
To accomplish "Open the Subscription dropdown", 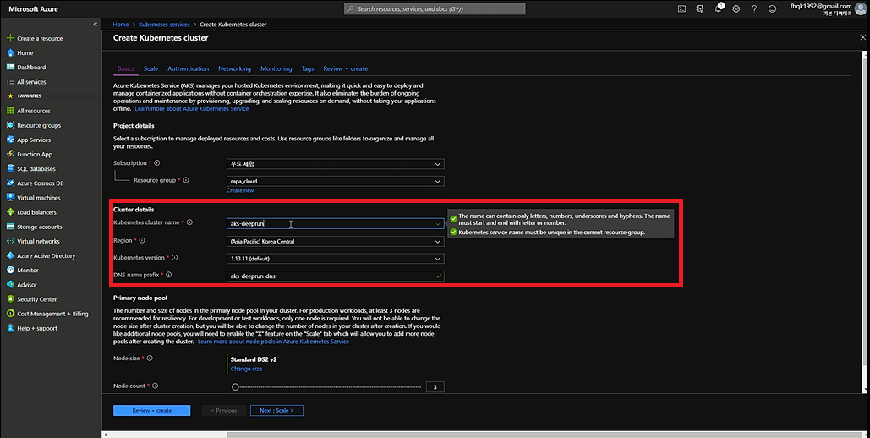I will (x=335, y=164).
